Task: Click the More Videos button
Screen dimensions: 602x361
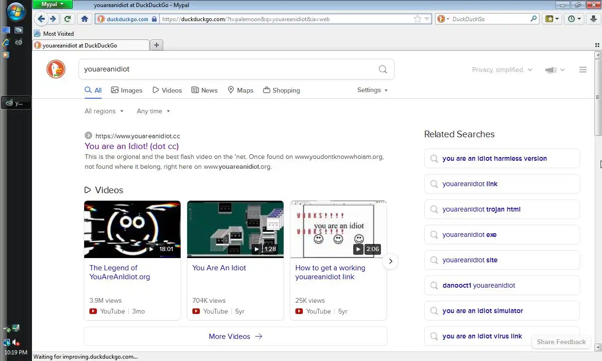Action: [236, 336]
